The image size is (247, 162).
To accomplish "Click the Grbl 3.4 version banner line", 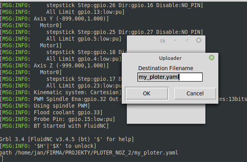I will [67, 140].
